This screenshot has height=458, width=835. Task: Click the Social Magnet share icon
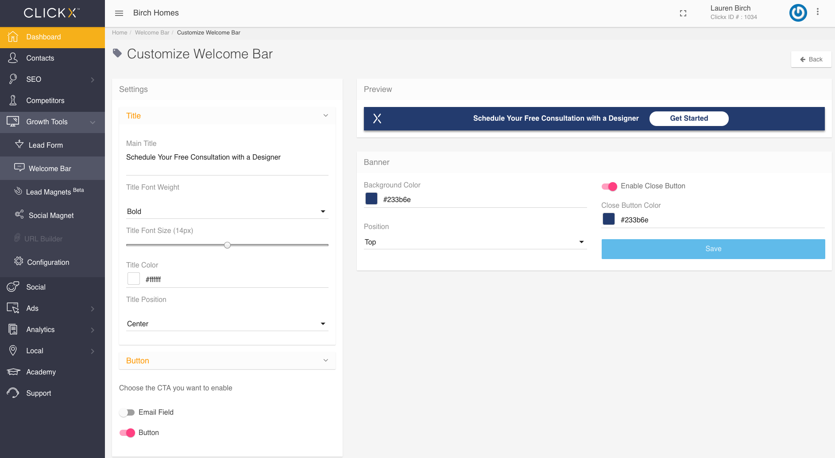pos(19,214)
